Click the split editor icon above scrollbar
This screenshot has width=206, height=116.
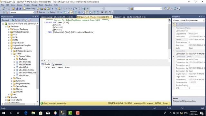[170, 20]
